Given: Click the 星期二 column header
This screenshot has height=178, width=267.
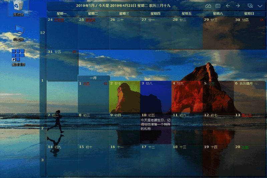Looking at the screenshot, I should coord(93,13).
